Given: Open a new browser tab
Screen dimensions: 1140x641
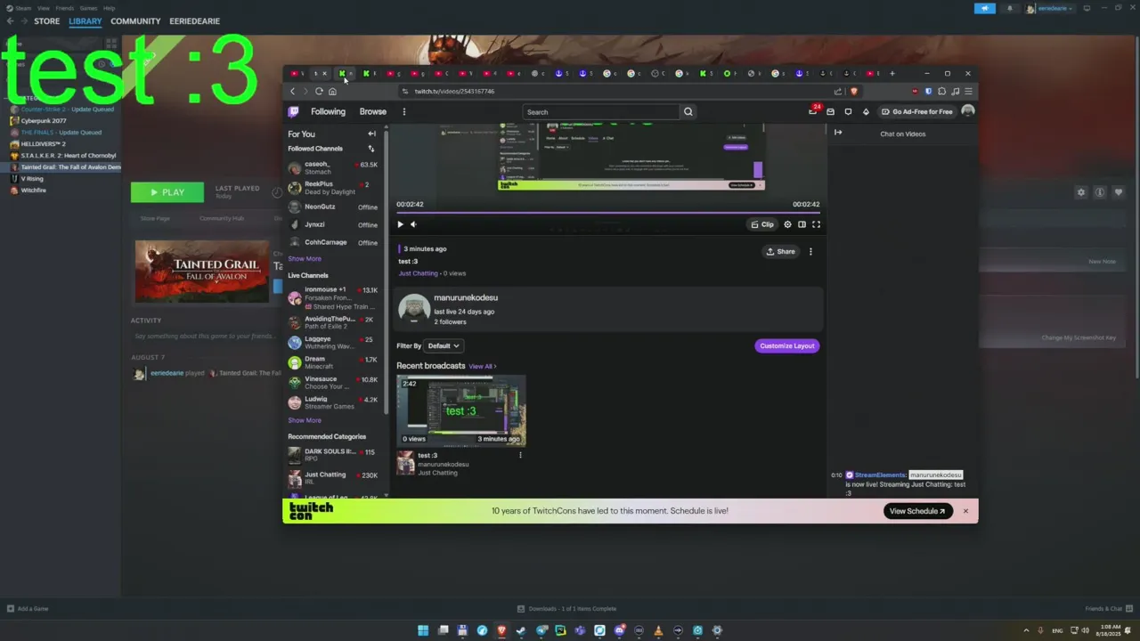Looking at the screenshot, I should point(892,73).
